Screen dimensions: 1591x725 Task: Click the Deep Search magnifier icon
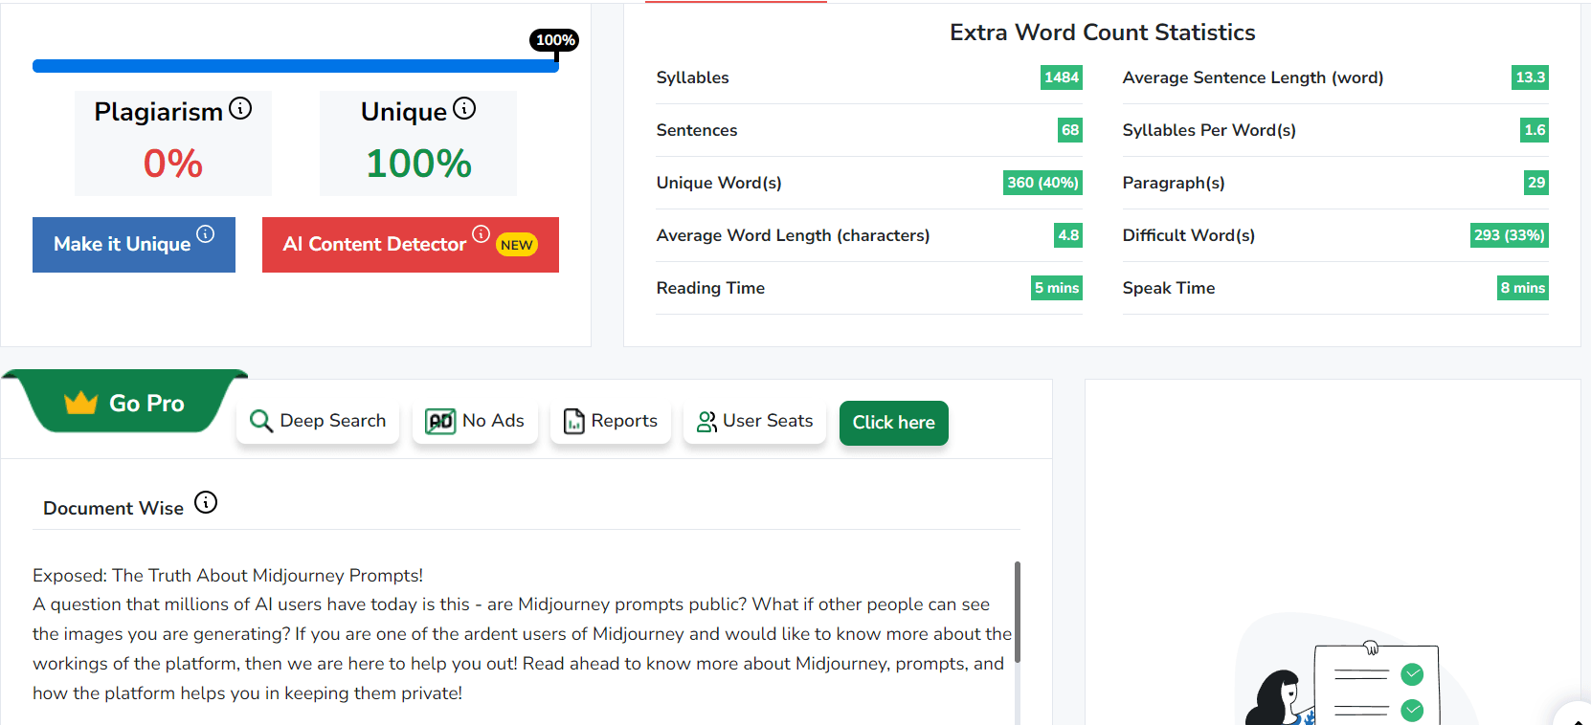click(260, 421)
